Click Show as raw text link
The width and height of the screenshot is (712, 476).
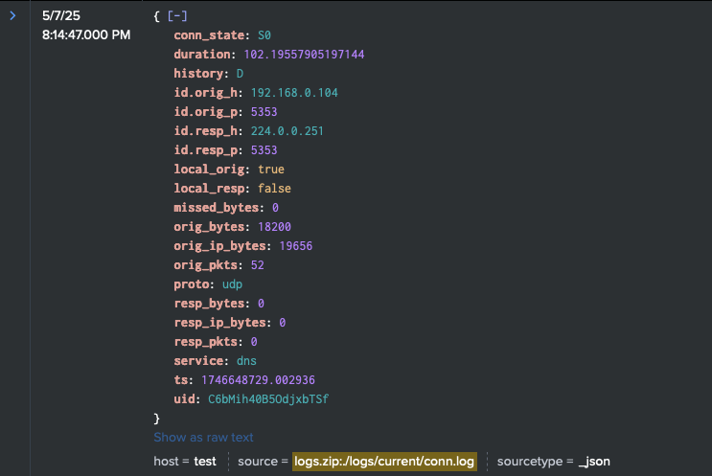point(203,438)
